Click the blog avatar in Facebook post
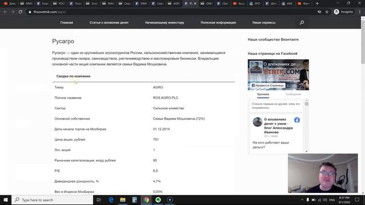This screenshot has height=205, width=365. click(x=257, y=122)
